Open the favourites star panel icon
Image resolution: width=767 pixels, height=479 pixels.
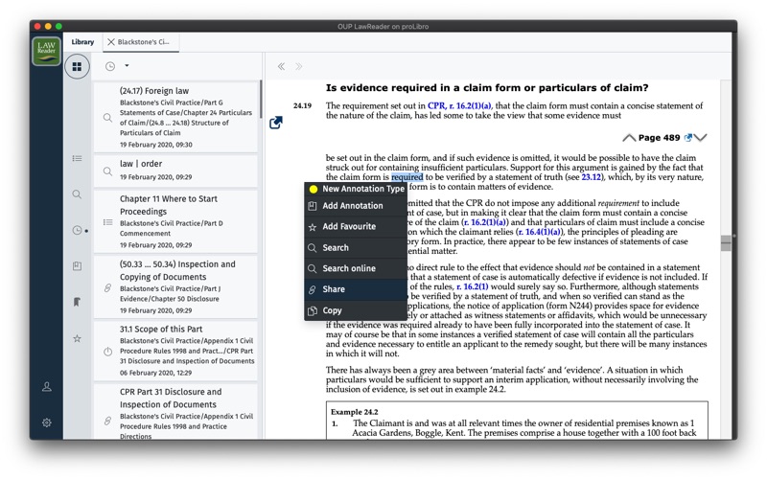(77, 338)
